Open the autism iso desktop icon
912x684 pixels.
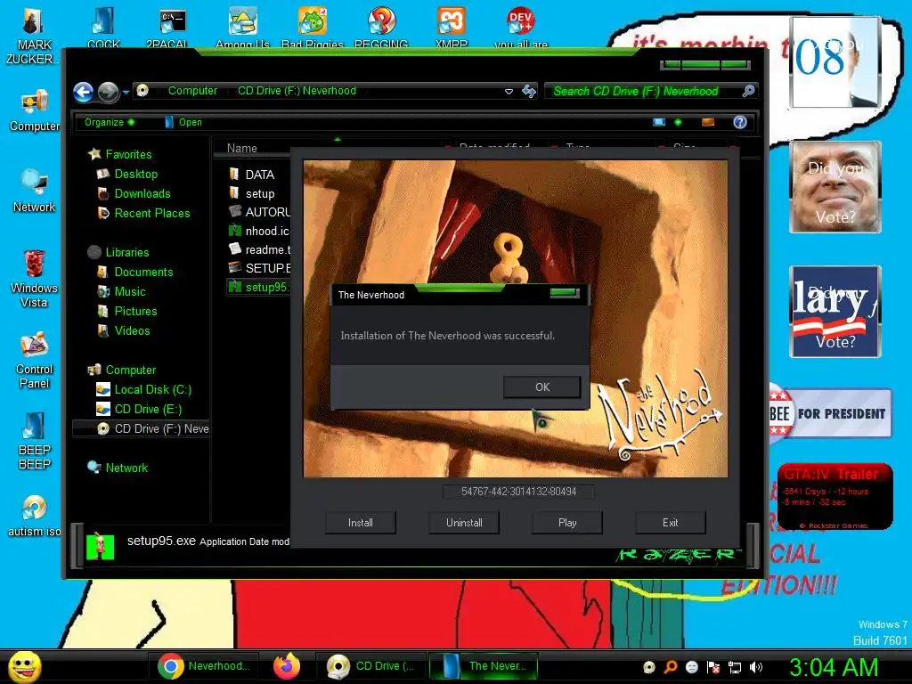pos(35,516)
